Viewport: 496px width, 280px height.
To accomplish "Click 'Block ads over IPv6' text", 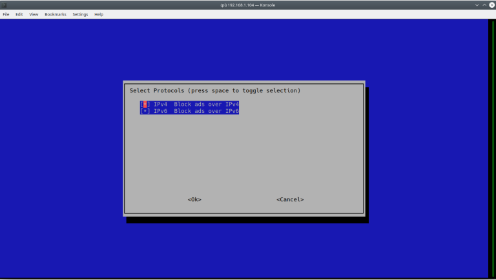I will click(206, 111).
